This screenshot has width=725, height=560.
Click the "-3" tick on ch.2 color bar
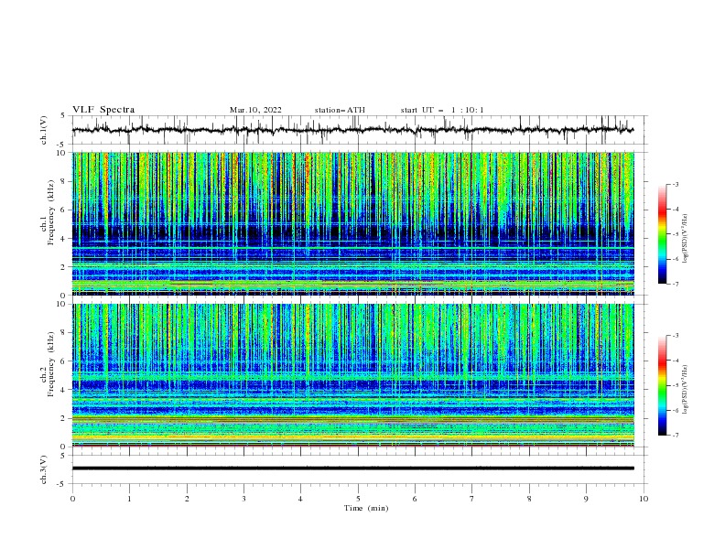point(676,336)
